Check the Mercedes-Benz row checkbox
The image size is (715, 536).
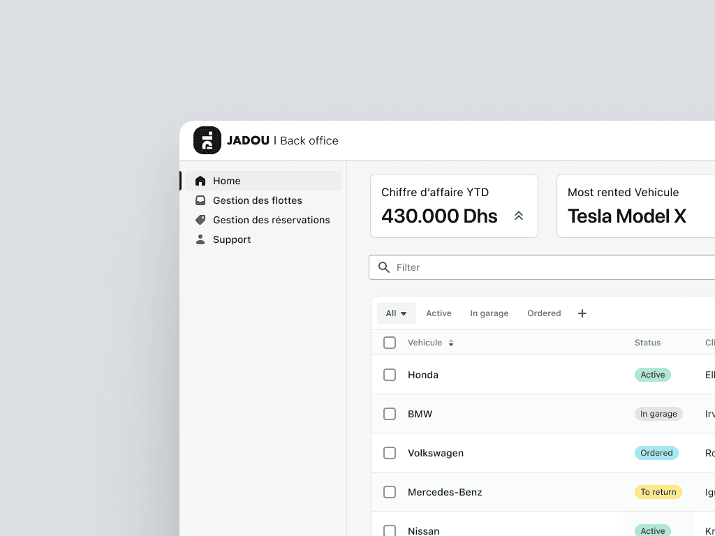click(390, 492)
